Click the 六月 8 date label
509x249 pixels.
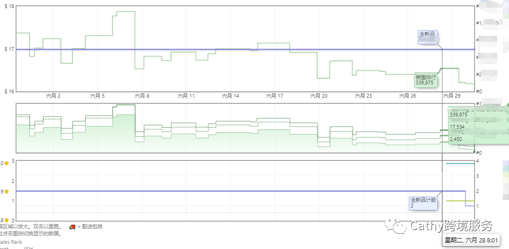tap(142, 96)
